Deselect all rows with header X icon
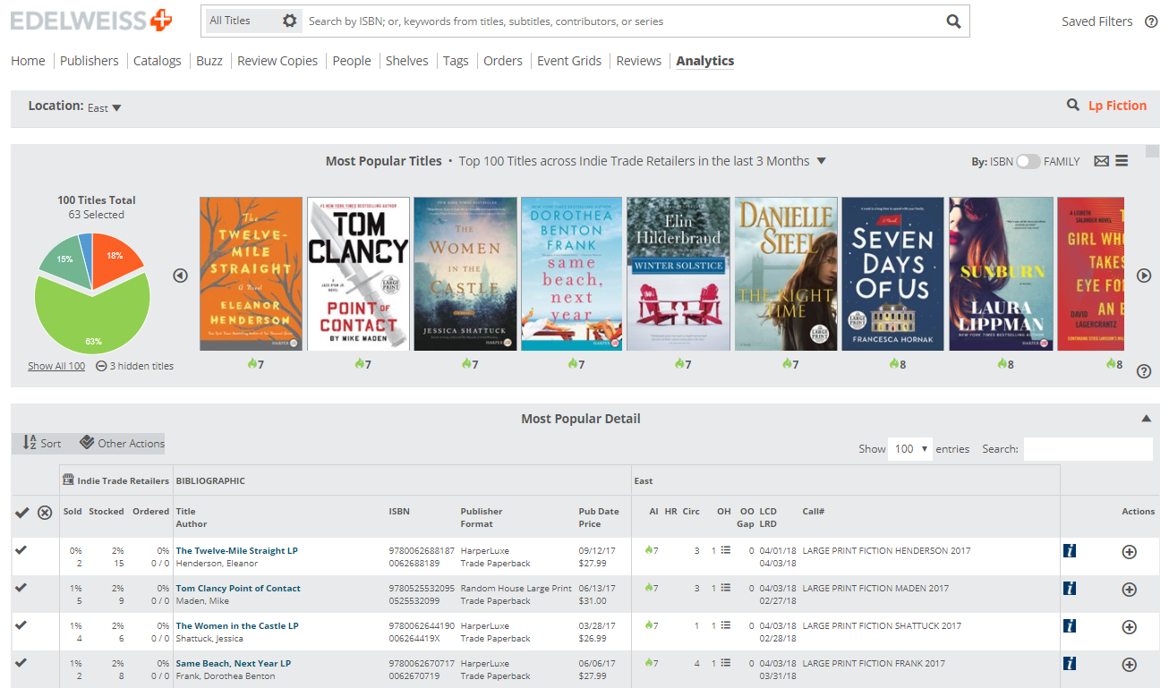This screenshot has width=1169, height=688. point(45,513)
